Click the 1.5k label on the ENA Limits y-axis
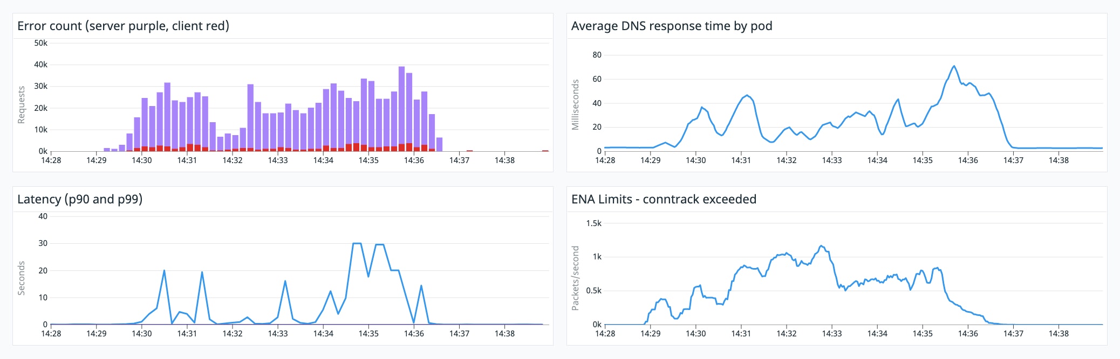Viewport: 1120px width, 359px height. [x=593, y=223]
